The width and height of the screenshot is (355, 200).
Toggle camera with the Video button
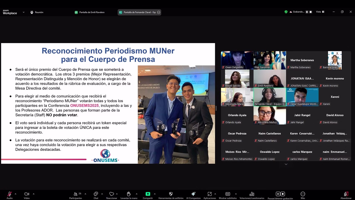coord(27,194)
